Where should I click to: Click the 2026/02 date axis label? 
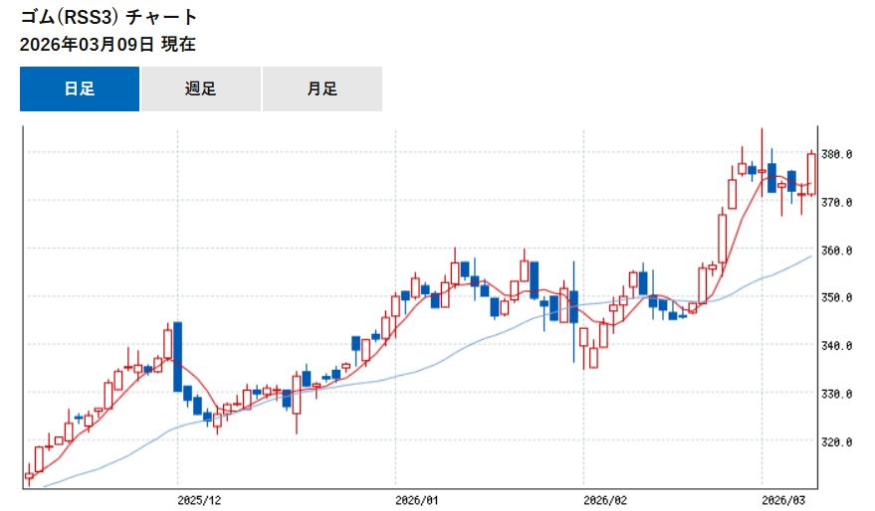pyautogui.click(x=605, y=498)
